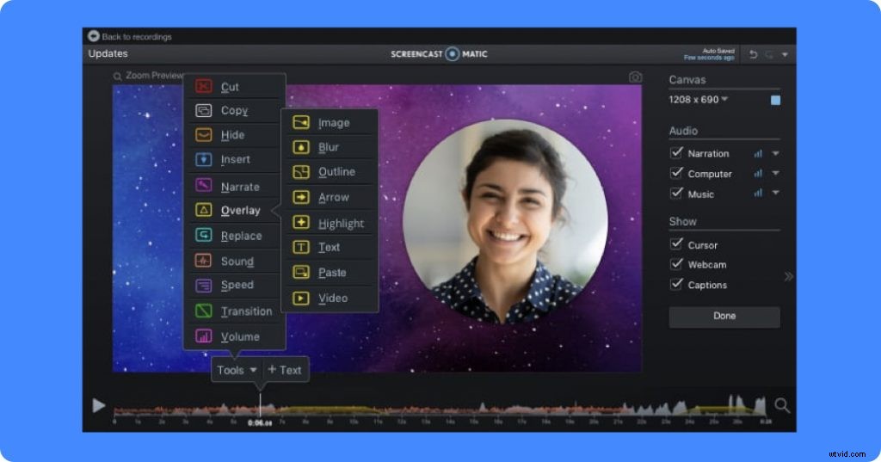881x462 pixels.
Task: Click the undo arrow icon
Action: click(754, 54)
